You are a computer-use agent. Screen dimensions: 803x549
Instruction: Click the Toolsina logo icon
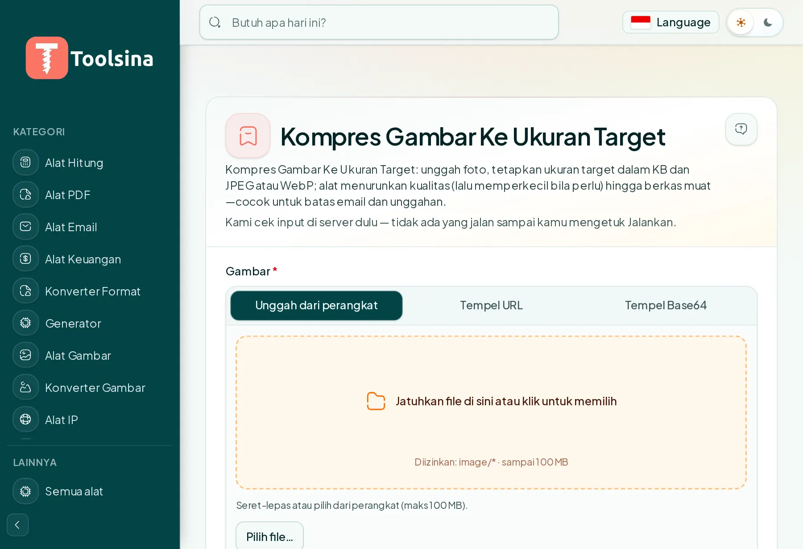coord(47,58)
